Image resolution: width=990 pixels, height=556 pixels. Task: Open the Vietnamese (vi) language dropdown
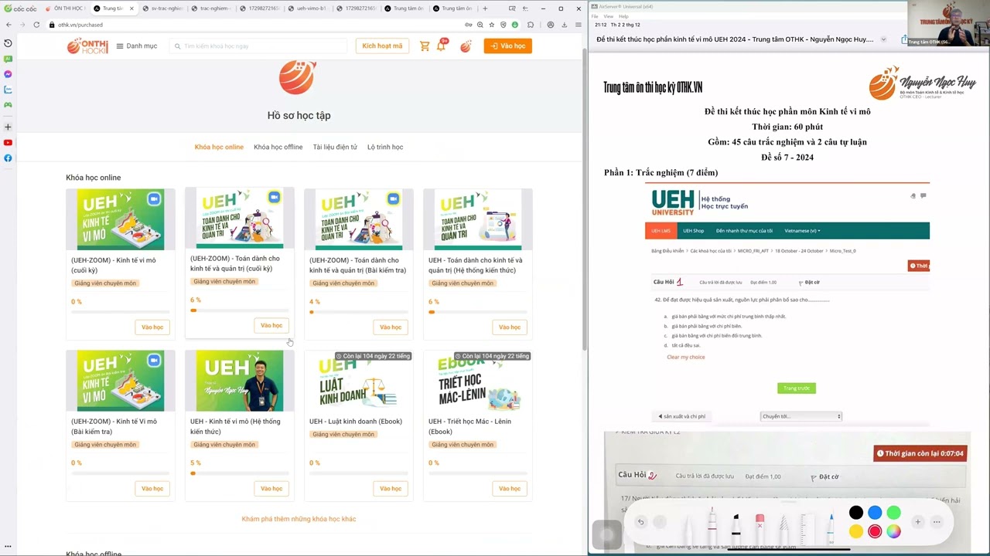[x=802, y=230]
